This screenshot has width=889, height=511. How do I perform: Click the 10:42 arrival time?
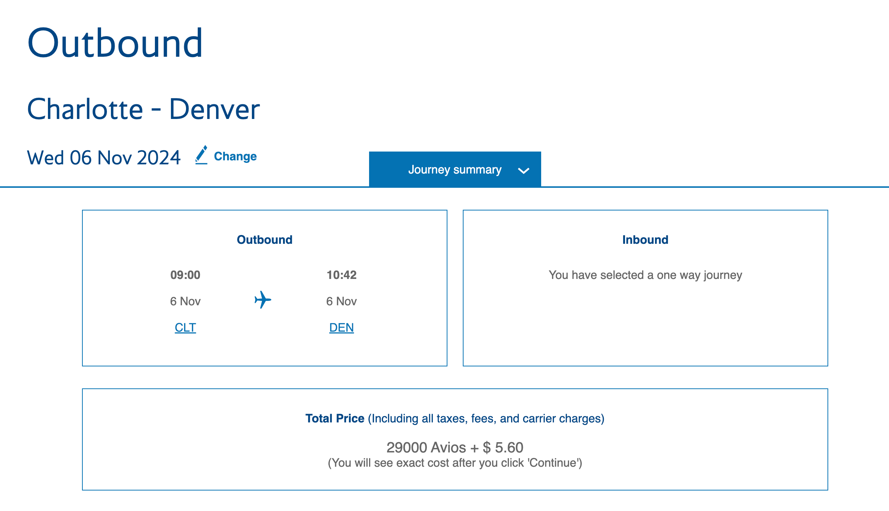341,275
